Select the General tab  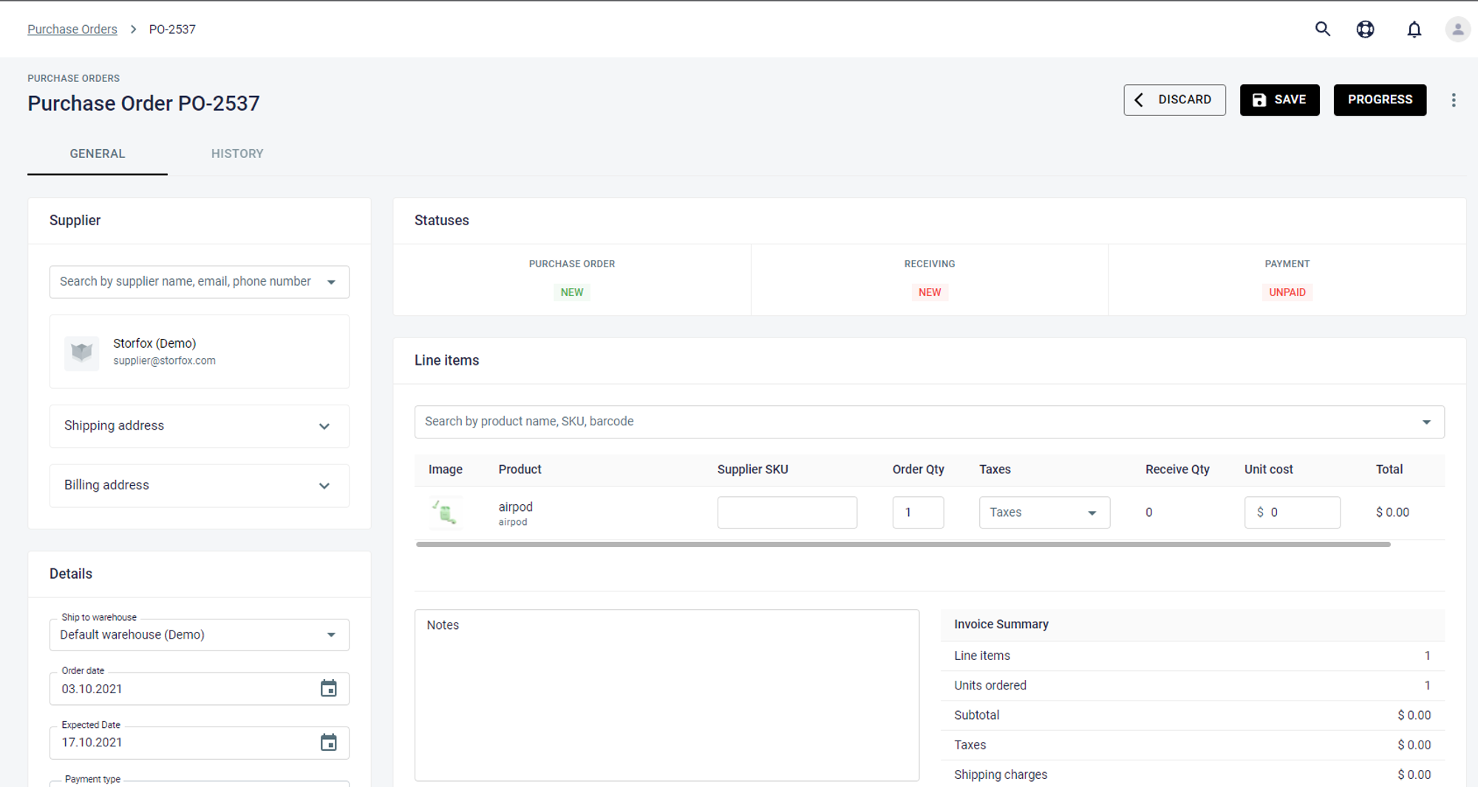coord(98,154)
